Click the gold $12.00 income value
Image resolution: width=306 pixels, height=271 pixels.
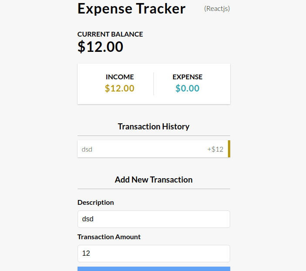(x=119, y=88)
